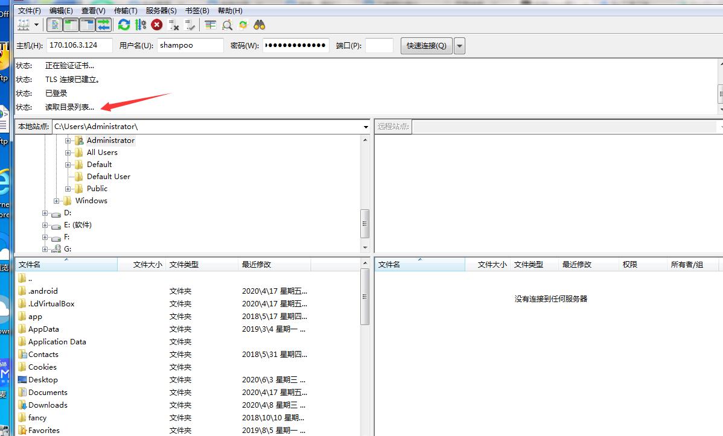The height and width of the screenshot is (436, 723).
Task: Click the process transfer queue icon
Action: pos(141,25)
